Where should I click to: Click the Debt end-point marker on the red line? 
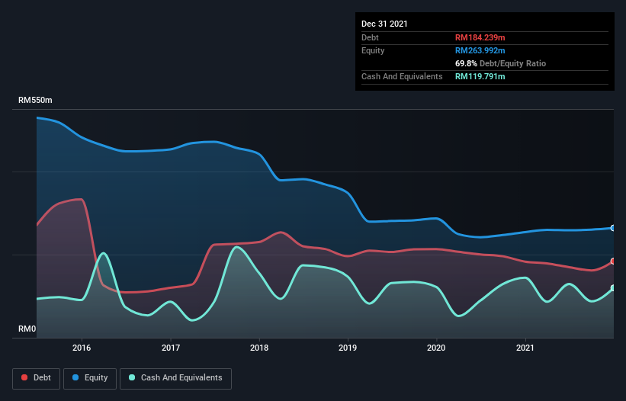pyautogui.click(x=613, y=261)
